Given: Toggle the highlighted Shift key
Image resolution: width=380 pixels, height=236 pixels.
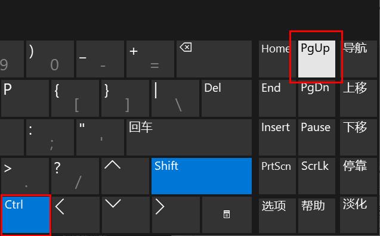Looking at the screenshot, I should click(202, 176).
